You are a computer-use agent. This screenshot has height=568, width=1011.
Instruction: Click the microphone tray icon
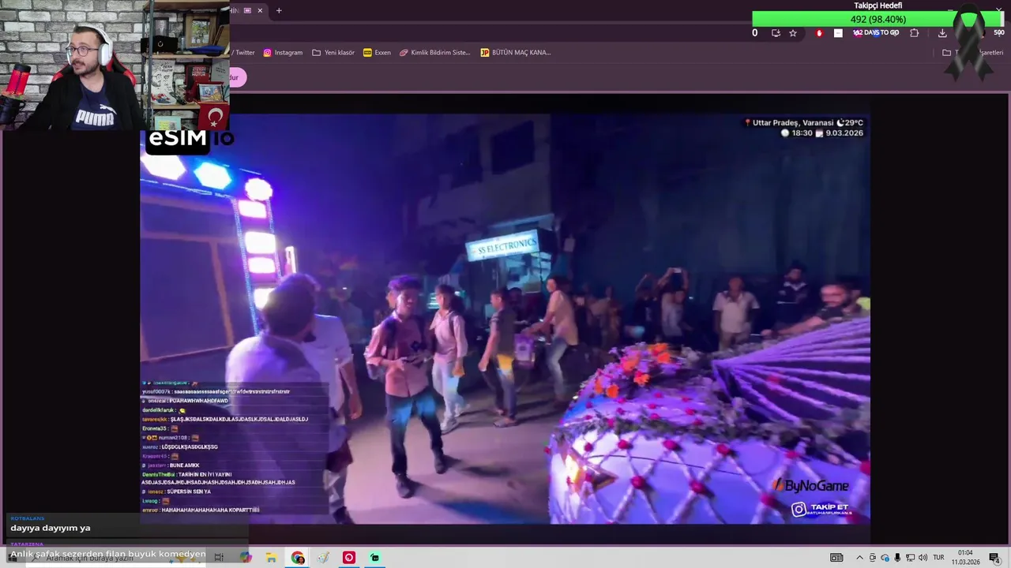pyautogui.click(x=897, y=558)
